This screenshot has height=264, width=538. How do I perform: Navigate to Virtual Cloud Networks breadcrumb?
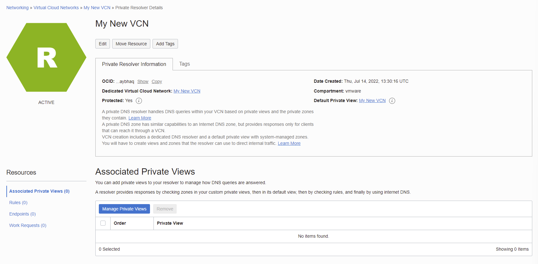tap(56, 8)
